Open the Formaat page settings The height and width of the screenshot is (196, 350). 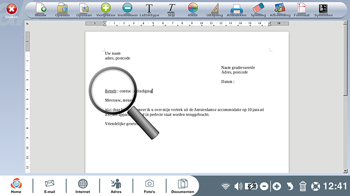click(302, 10)
